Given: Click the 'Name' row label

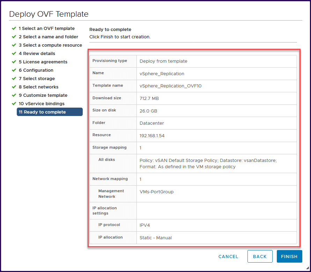Looking at the screenshot, I should (x=98, y=73).
